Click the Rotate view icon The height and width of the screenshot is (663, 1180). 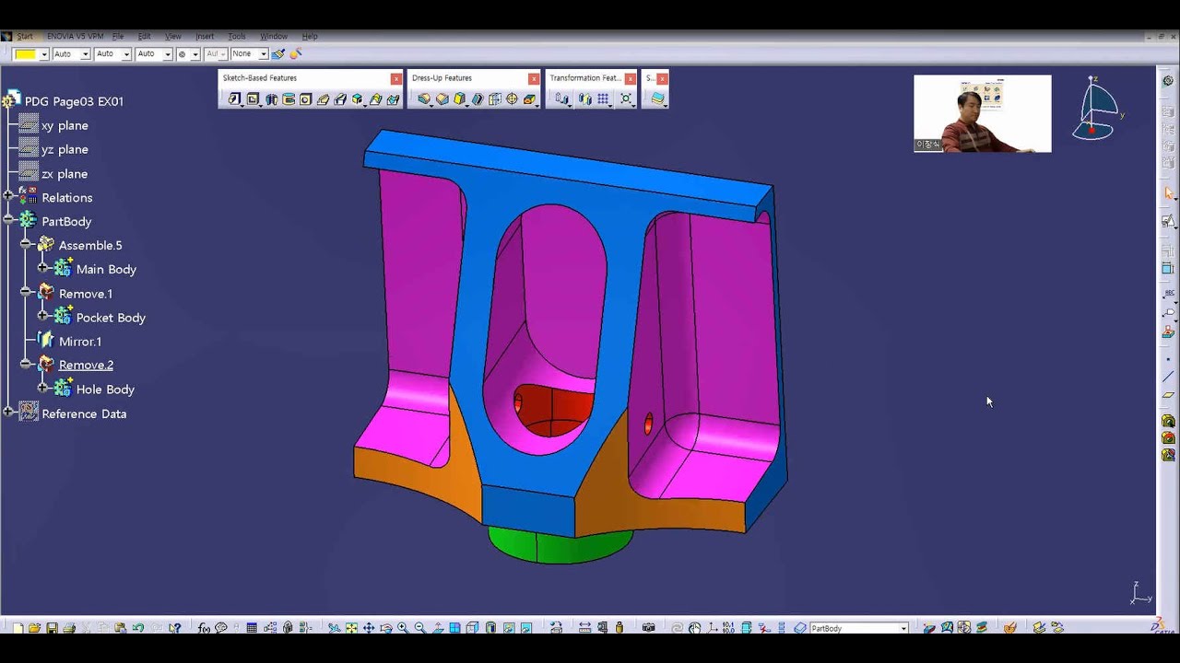click(385, 627)
